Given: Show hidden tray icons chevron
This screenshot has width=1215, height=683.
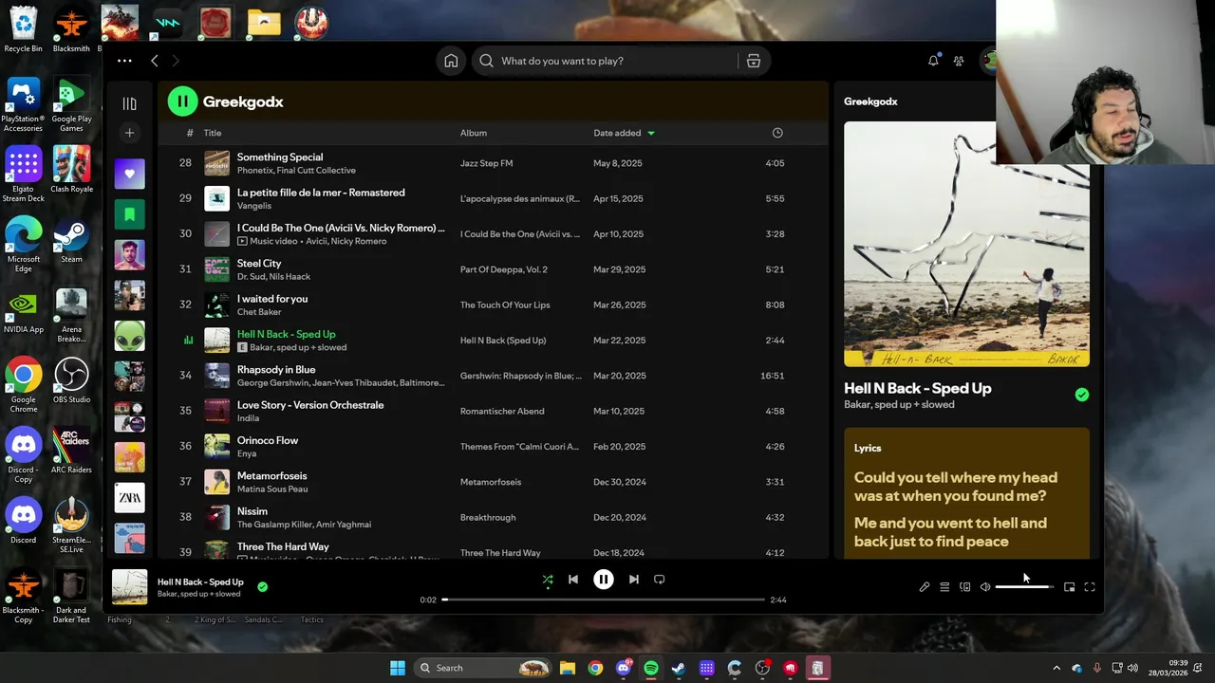Looking at the screenshot, I should point(1056,668).
